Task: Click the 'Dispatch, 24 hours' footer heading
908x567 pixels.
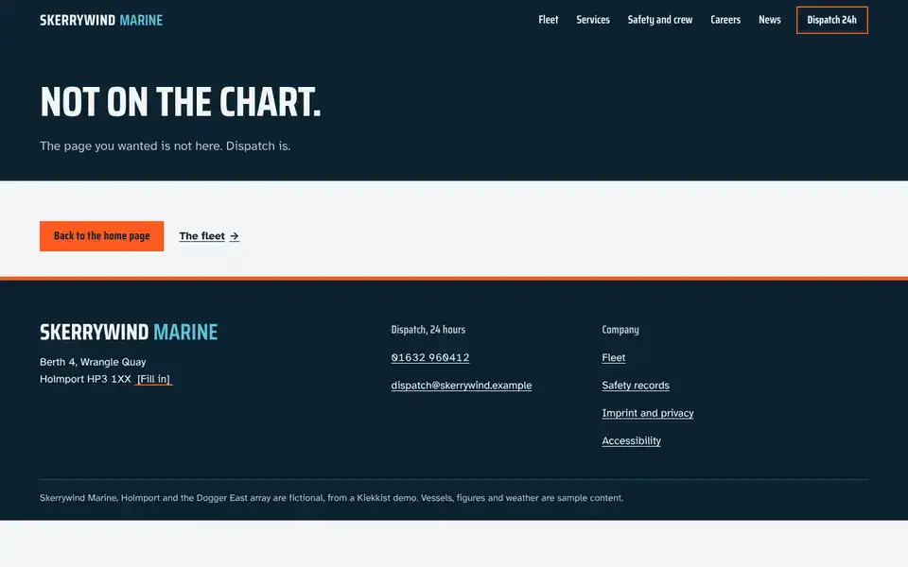Action: point(428,330)
